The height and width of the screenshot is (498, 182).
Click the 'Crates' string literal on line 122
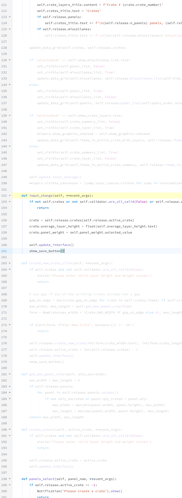click(x=93, y=11)
